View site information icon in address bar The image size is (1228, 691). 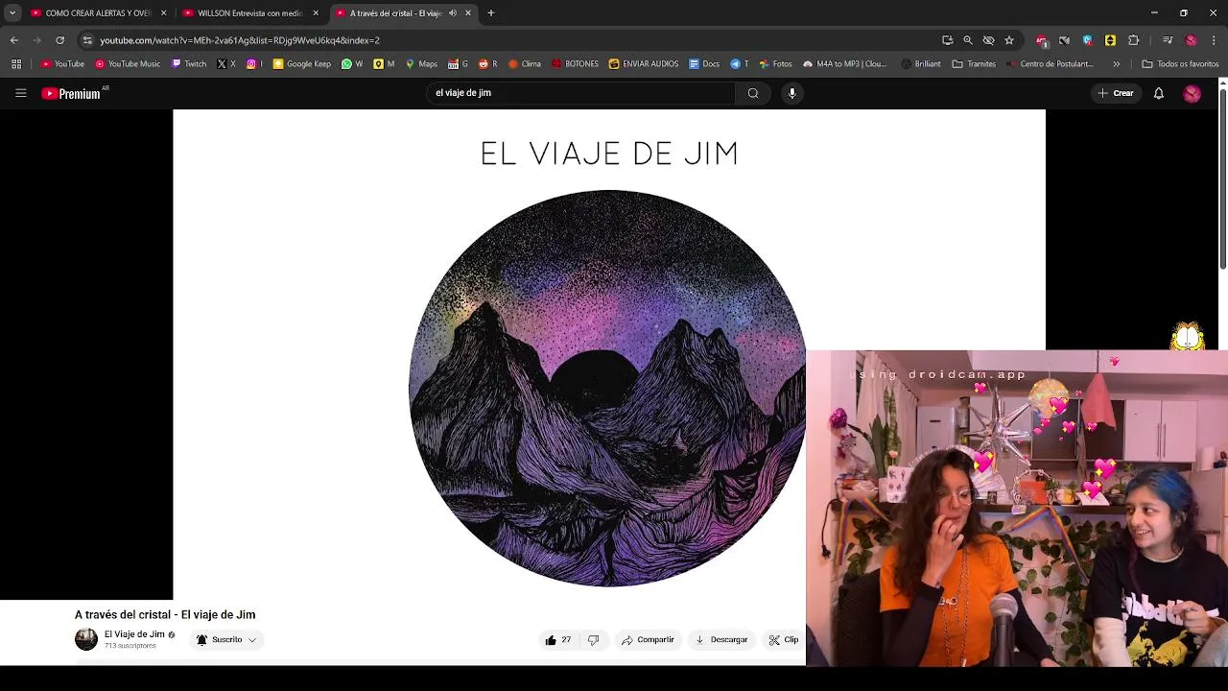[87, 40]
